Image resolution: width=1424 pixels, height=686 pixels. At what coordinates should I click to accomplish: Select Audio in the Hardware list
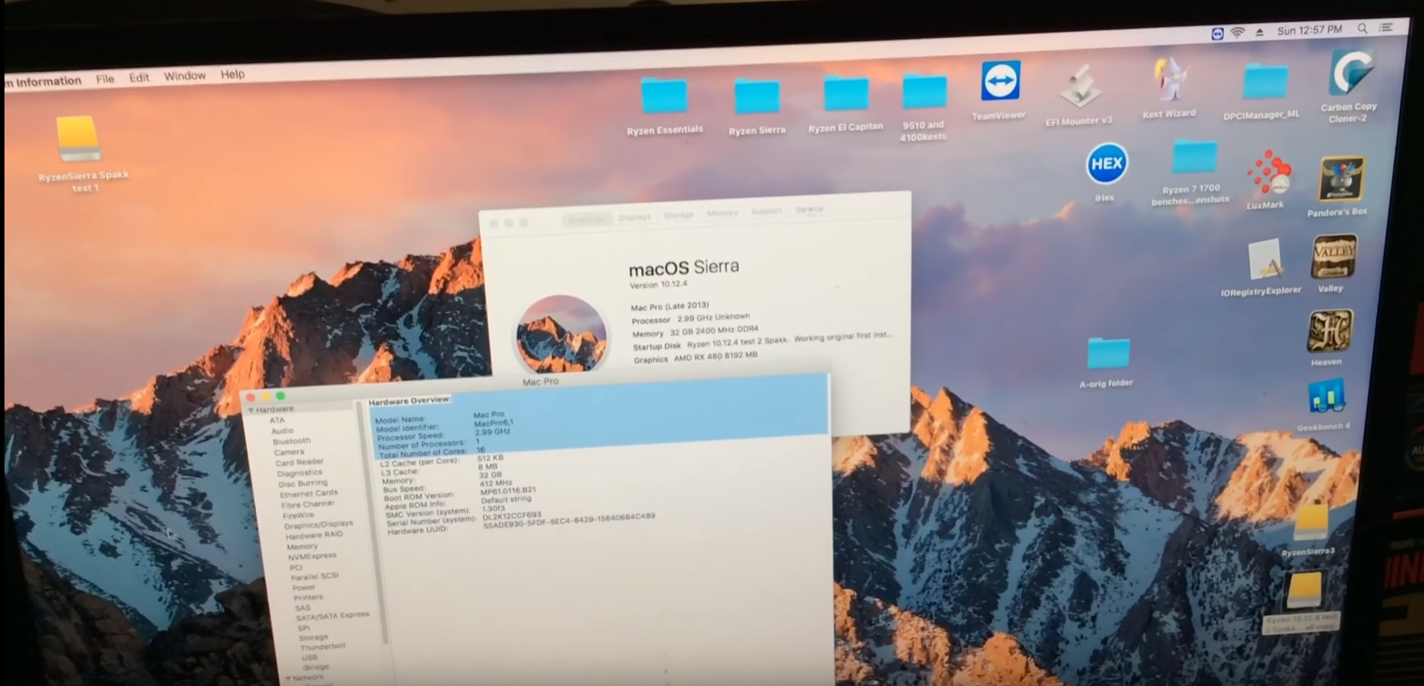[x=282, y=431]
